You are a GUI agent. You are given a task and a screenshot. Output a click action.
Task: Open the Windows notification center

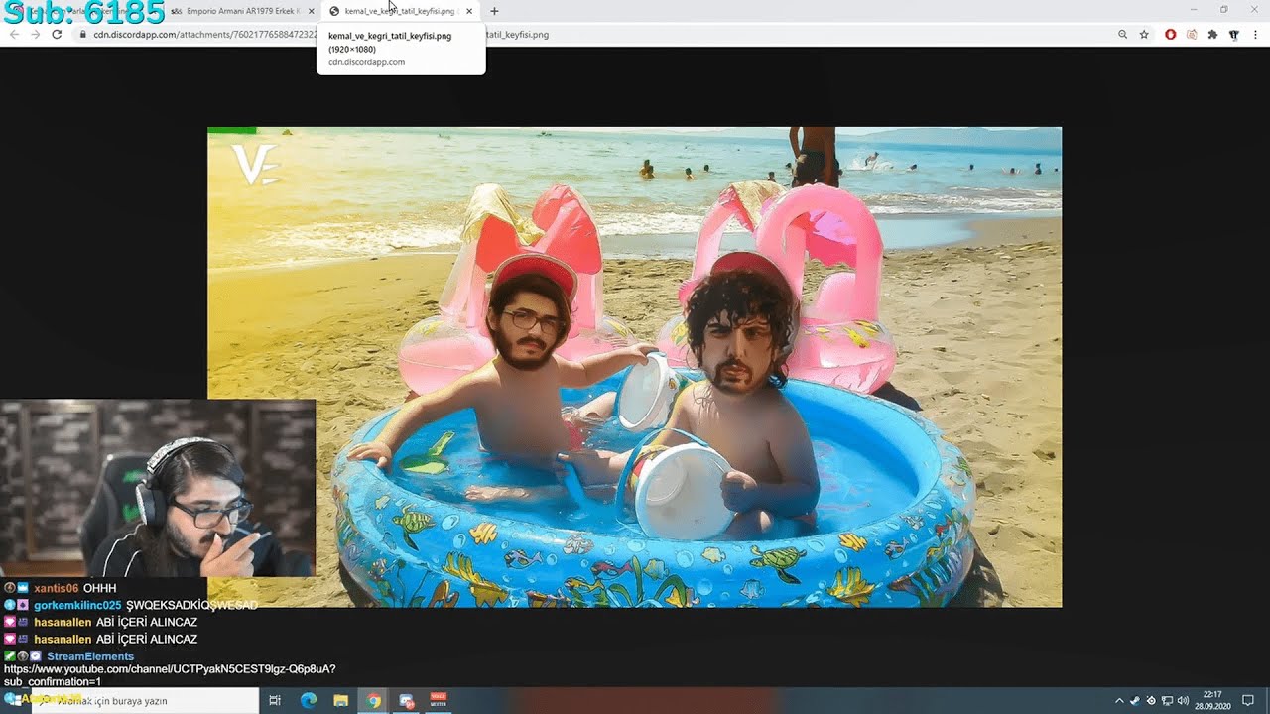point(1248,701)
